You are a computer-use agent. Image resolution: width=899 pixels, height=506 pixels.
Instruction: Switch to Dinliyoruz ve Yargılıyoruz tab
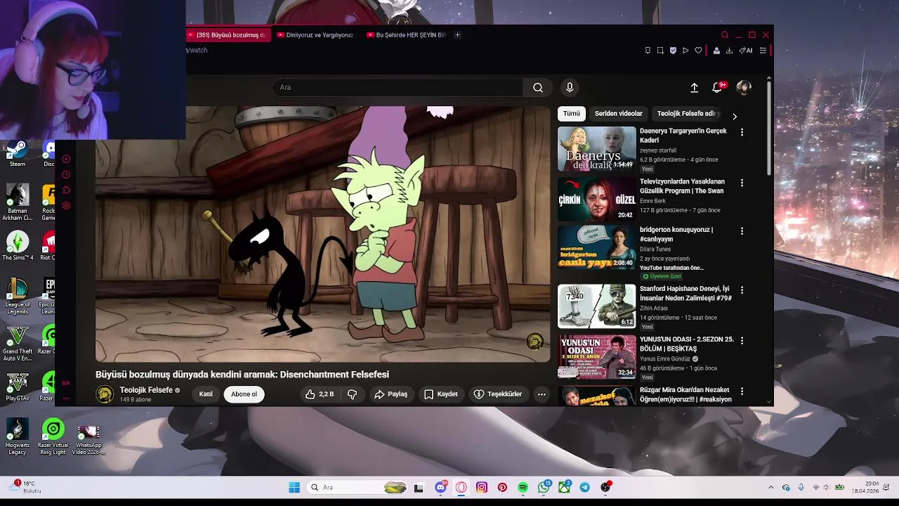point(317,34)
